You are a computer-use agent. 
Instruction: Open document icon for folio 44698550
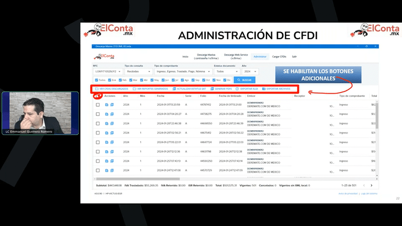(x=107, y=124)
